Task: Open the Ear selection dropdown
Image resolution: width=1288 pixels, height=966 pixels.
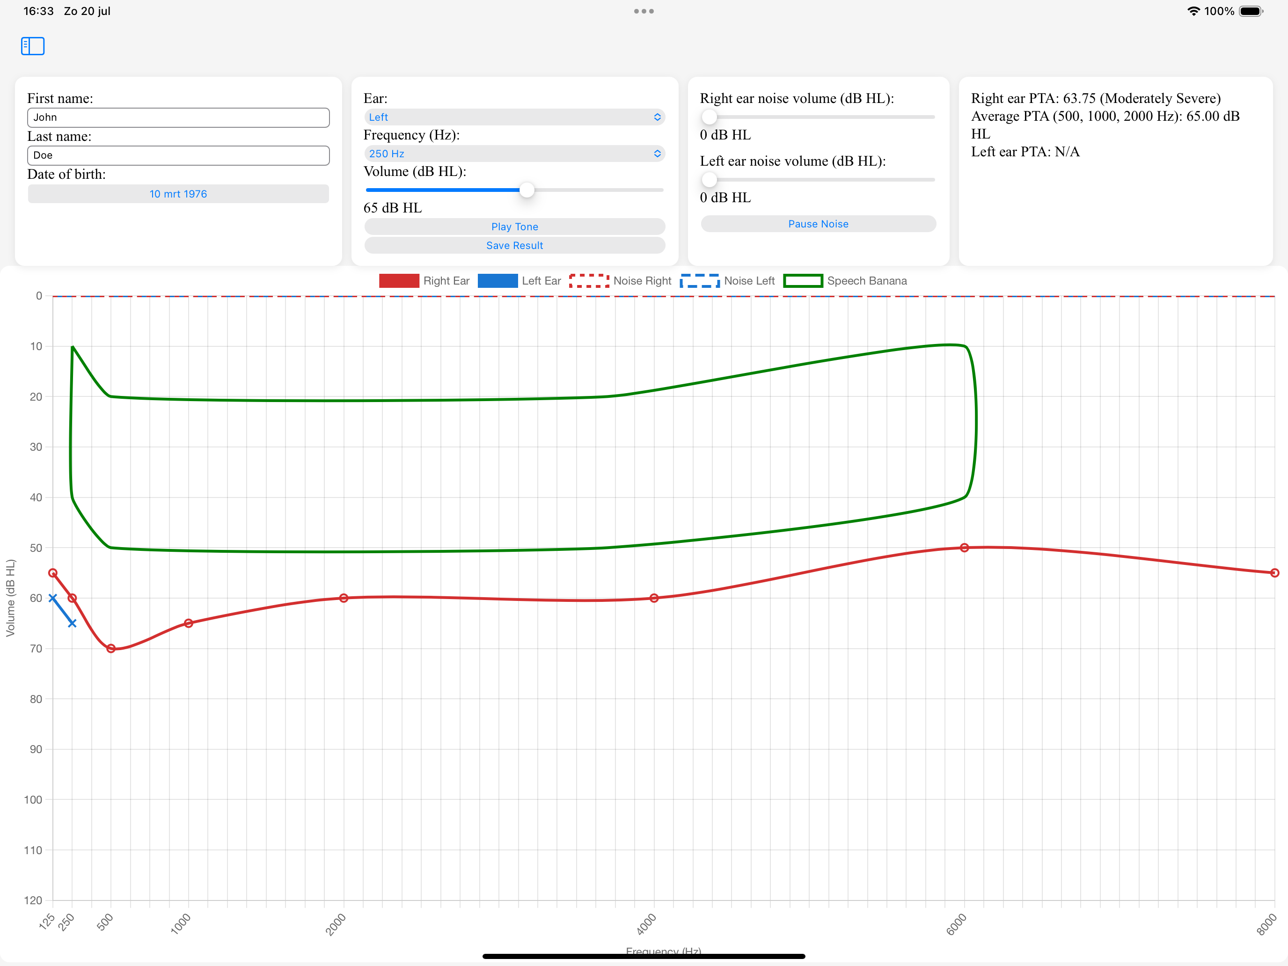Action: [515, 117]
